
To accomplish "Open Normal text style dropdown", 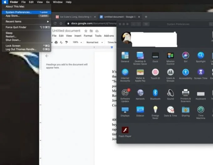I will [x=95, y=42].
